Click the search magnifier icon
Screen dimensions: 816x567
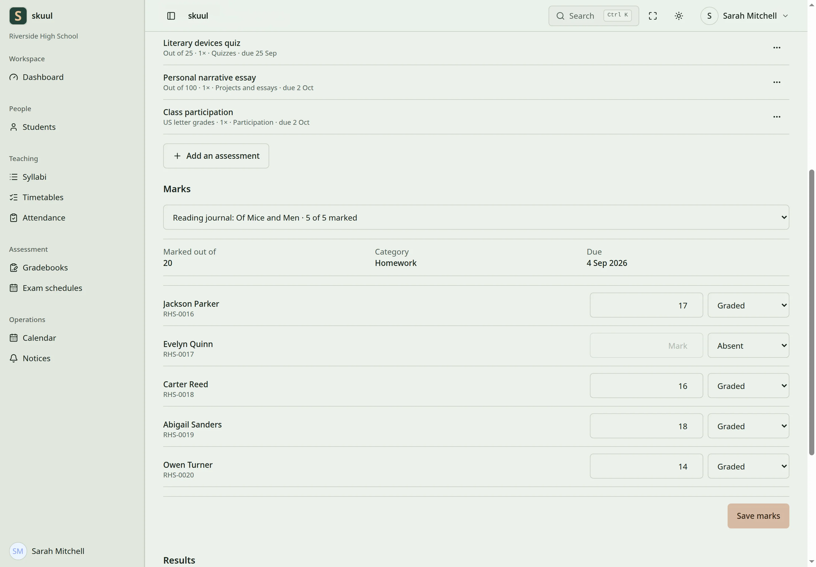(560, 16)
